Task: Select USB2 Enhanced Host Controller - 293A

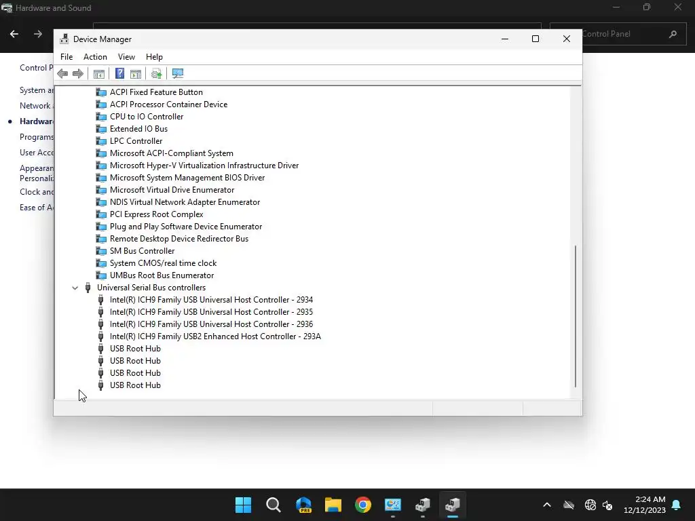Action: [x=215, y=336]
